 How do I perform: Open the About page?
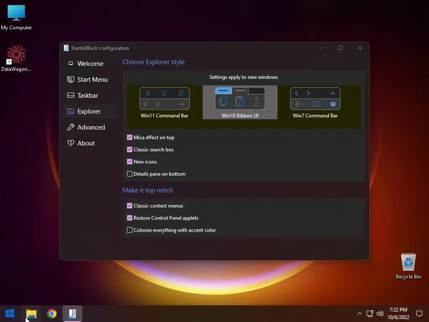tap(90, 143)
